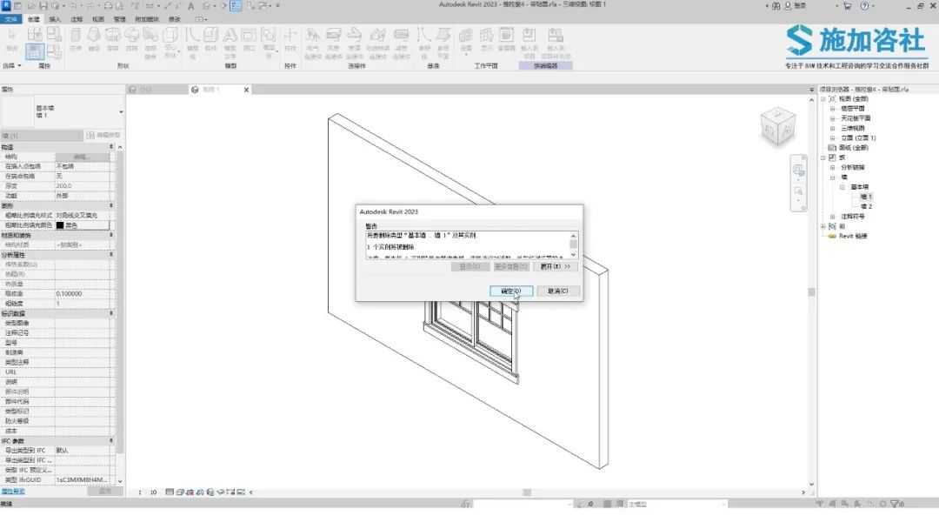Viewport: 939px width, 529px height.
Task: Click the 确定(O) button in warning dialog
Action: (511, 291)
